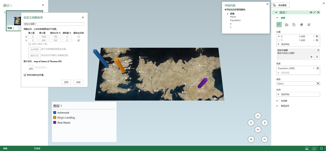Click the middle status bar view icon

coord(314,148)
